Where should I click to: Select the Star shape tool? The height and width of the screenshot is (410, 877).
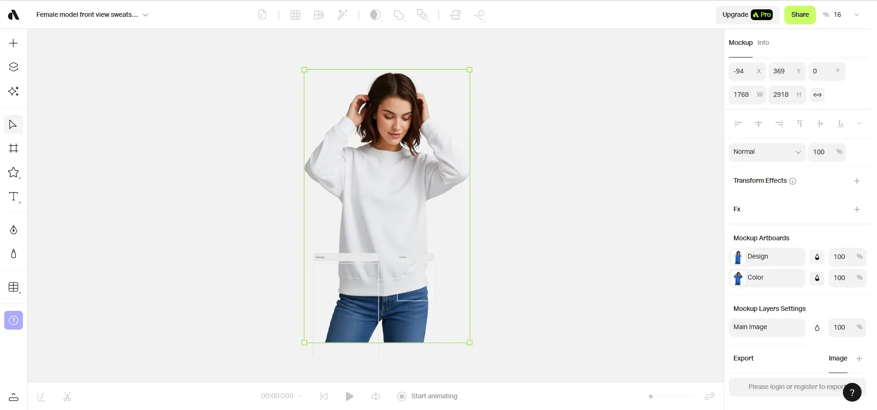click(14, 173)
